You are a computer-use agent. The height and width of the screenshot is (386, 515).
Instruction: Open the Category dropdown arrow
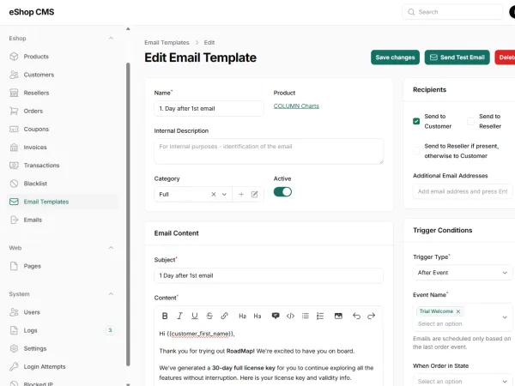[x=225, y=195]
